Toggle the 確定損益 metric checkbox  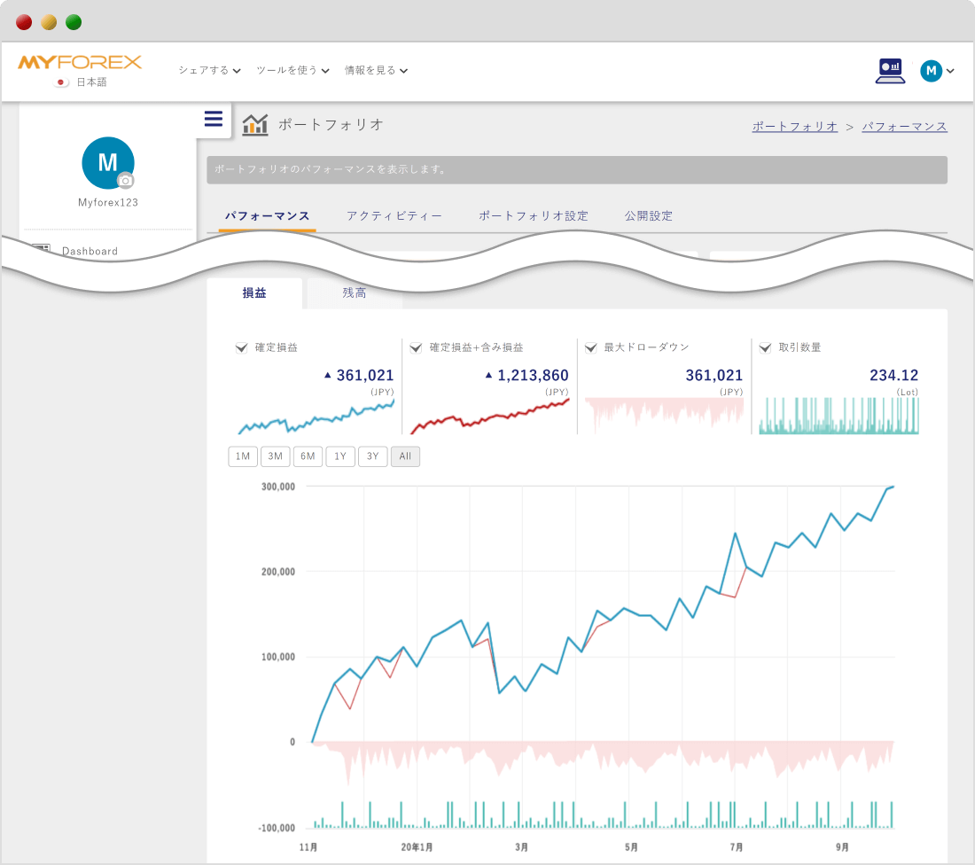[x=241, y=347]
